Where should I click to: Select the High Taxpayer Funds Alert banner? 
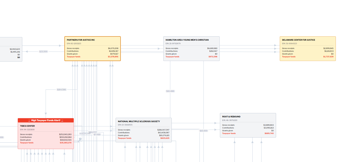click(x=46, y=120)
